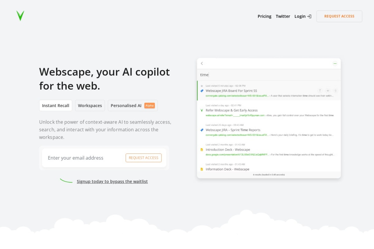Click the back chevron in the preview panel
The height and width of the screenshot is (249, 374).
202,63
